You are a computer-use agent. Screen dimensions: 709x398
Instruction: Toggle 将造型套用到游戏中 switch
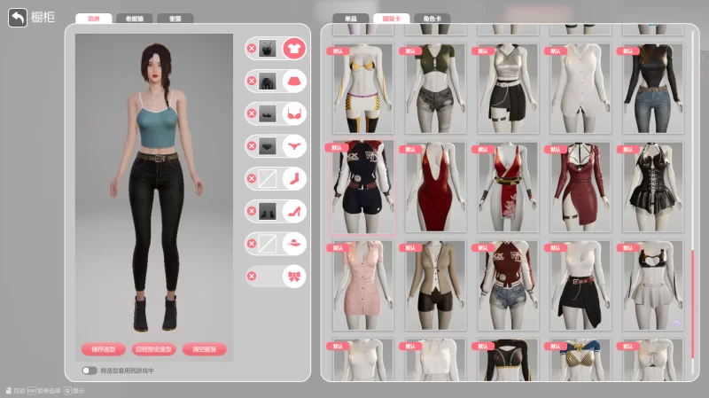pyautogui.click(x=90, y=371)
